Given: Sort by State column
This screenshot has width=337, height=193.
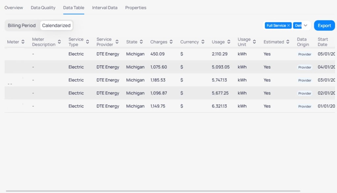Looking at the screenshot, I should point(141,42).
